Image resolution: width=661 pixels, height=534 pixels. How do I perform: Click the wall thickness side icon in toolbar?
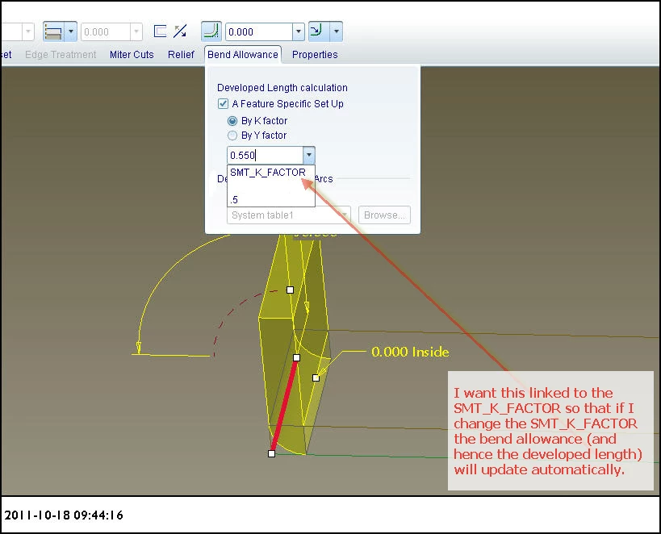coord(53,32)
